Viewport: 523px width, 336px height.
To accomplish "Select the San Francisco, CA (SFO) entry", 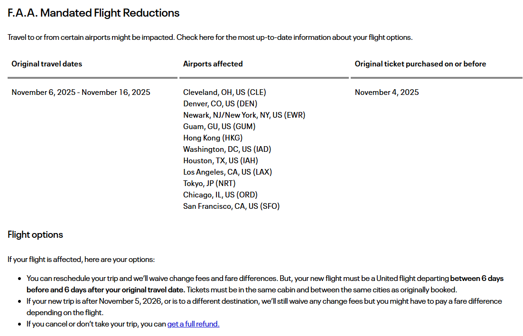I will tap(231, 206).
